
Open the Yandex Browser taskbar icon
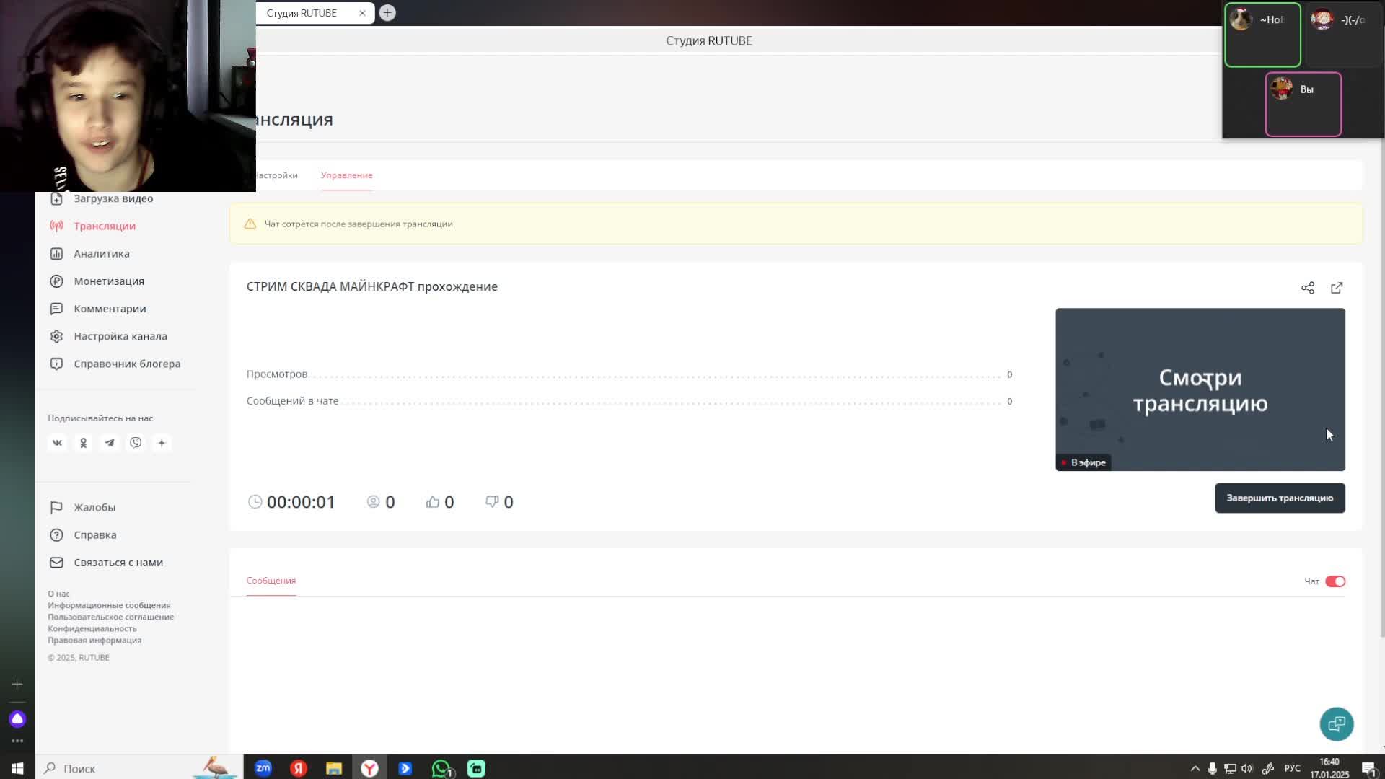[x=369, y=768]
